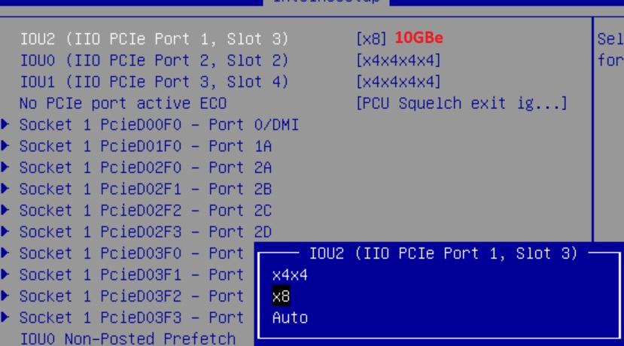624x346 pixels.
Task: Select No PCIe port active ECO label
Action: pyautogui.click(x=123, y=103)
